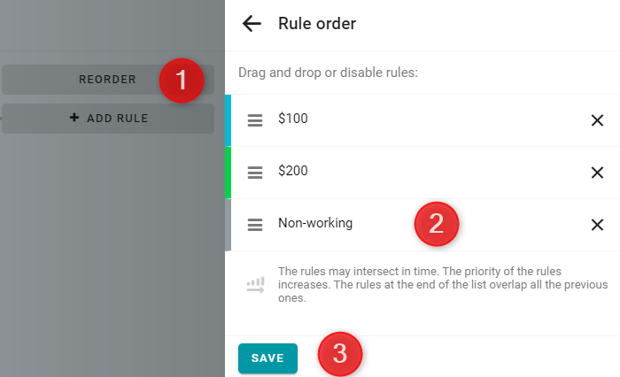Image resolution: width=620 pixels, height=377 pixels.
Task: Click the priority bars info icon
Action: pyautogui.click(x=255, y=285)
